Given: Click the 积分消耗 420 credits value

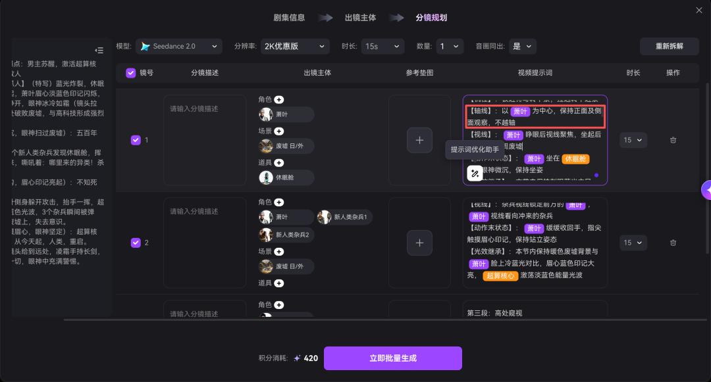Looking at the screenshot, I should 311,358.
